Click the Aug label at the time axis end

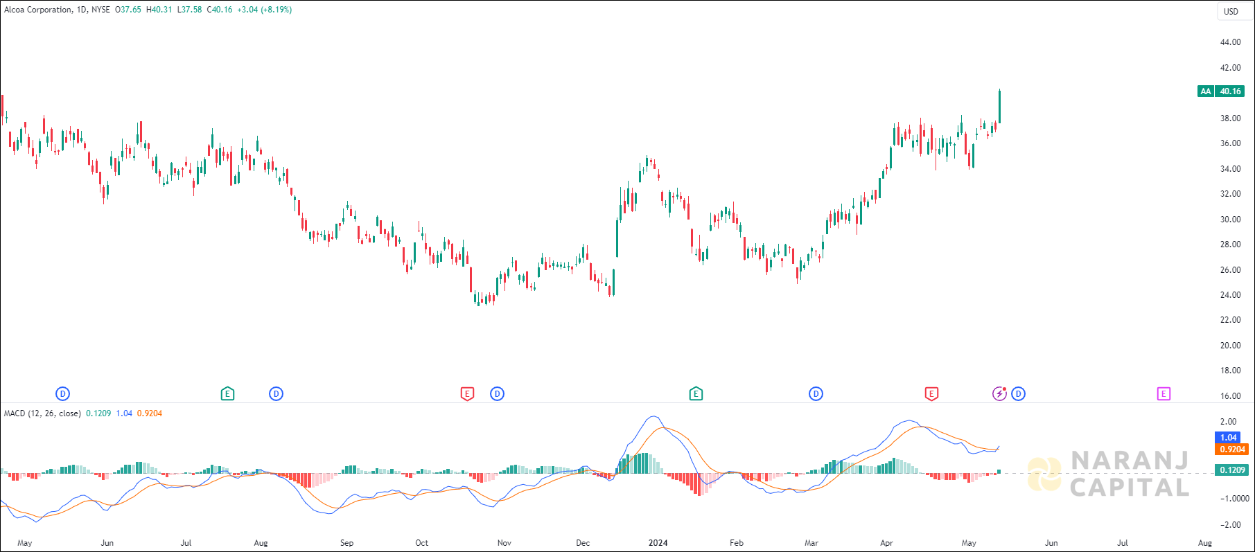coord(1205,543)
